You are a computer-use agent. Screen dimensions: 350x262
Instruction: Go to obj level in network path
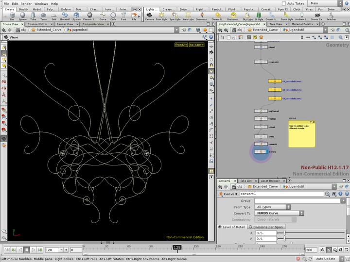(x=237, y=30)
